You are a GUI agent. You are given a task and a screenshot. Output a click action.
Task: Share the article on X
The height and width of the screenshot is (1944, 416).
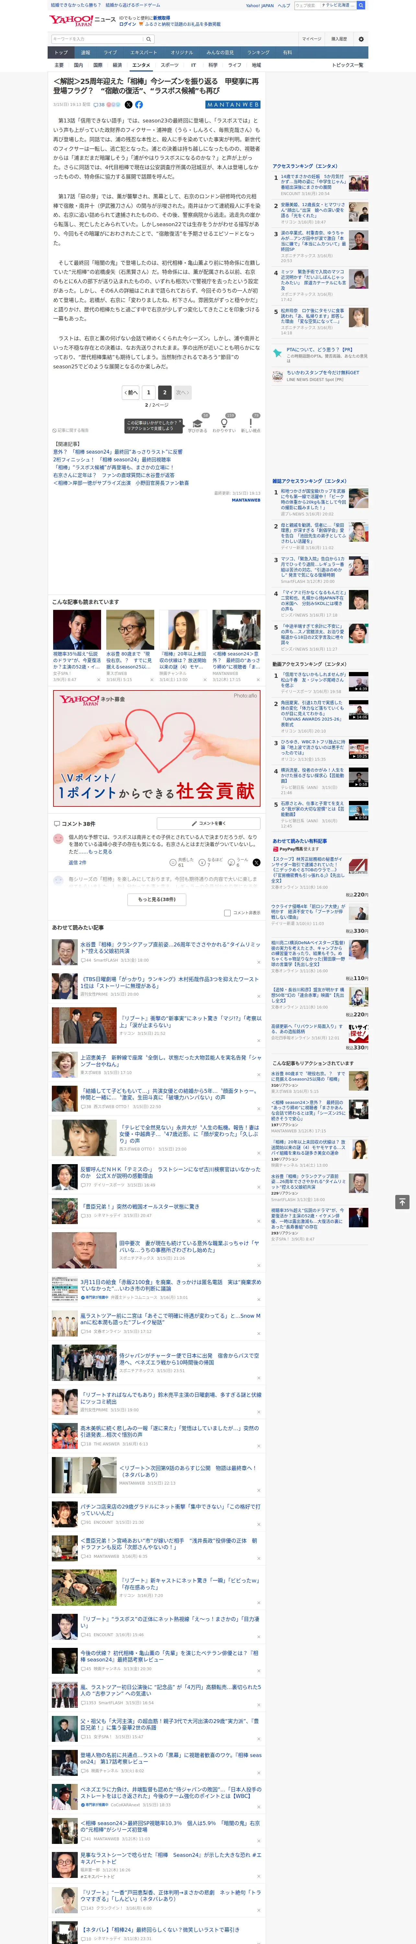pos(128,105)
